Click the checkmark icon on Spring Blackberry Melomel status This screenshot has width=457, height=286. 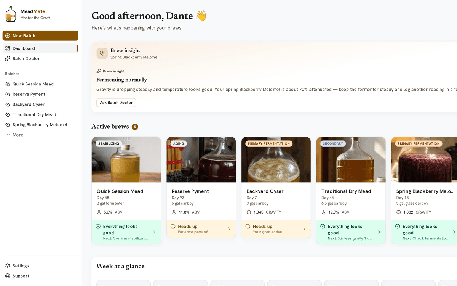(398, 226)
